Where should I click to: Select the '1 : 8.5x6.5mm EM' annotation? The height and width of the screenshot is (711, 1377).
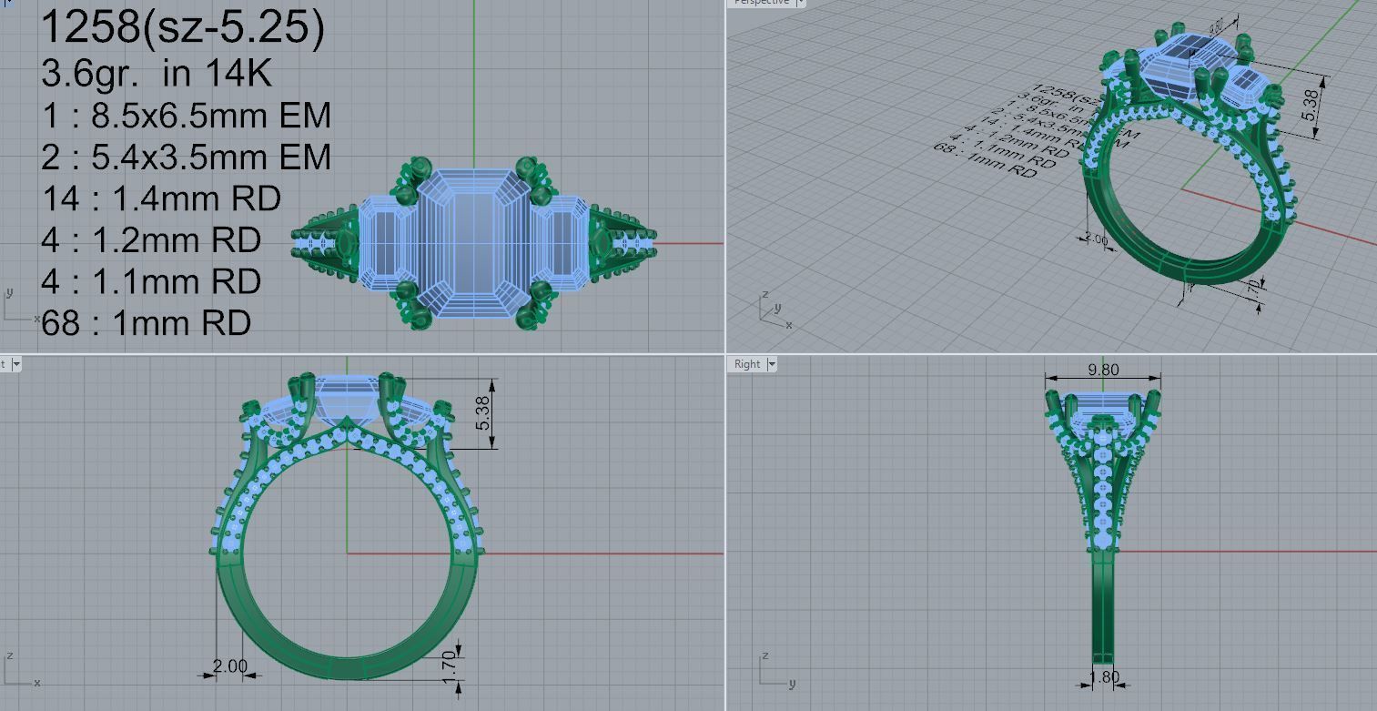[x=187, y=116]
